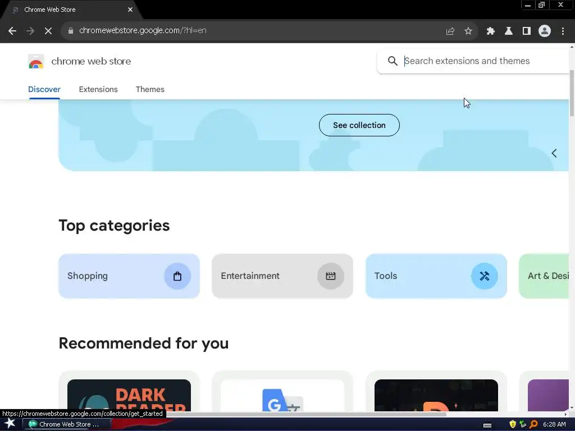Click the scrollbar down arrow
This screenshot has height=431, width=575.
pos(572,407)
